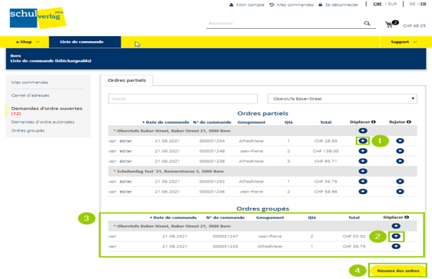432x279 pixels.
Task: Reject order 000031248
Action: click(400, 151)
